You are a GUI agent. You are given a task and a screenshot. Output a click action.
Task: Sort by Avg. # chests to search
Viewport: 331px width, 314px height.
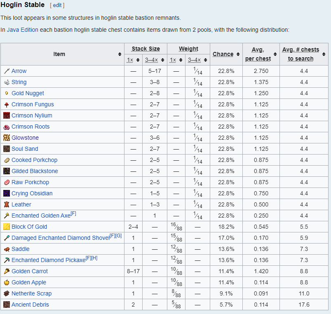[324, 54]
